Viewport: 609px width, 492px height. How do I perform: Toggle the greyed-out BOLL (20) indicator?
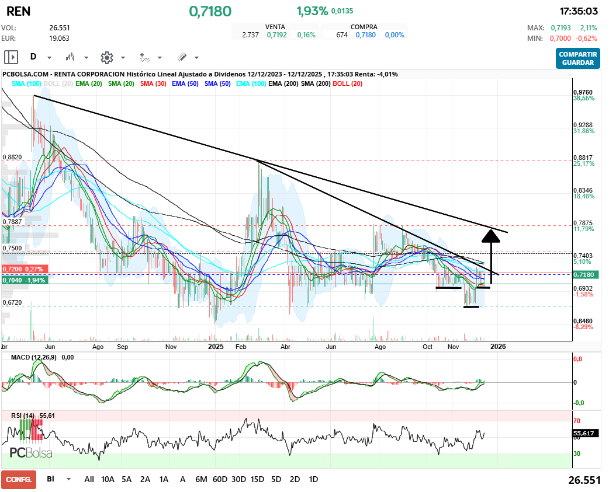[x=58, y=84]
